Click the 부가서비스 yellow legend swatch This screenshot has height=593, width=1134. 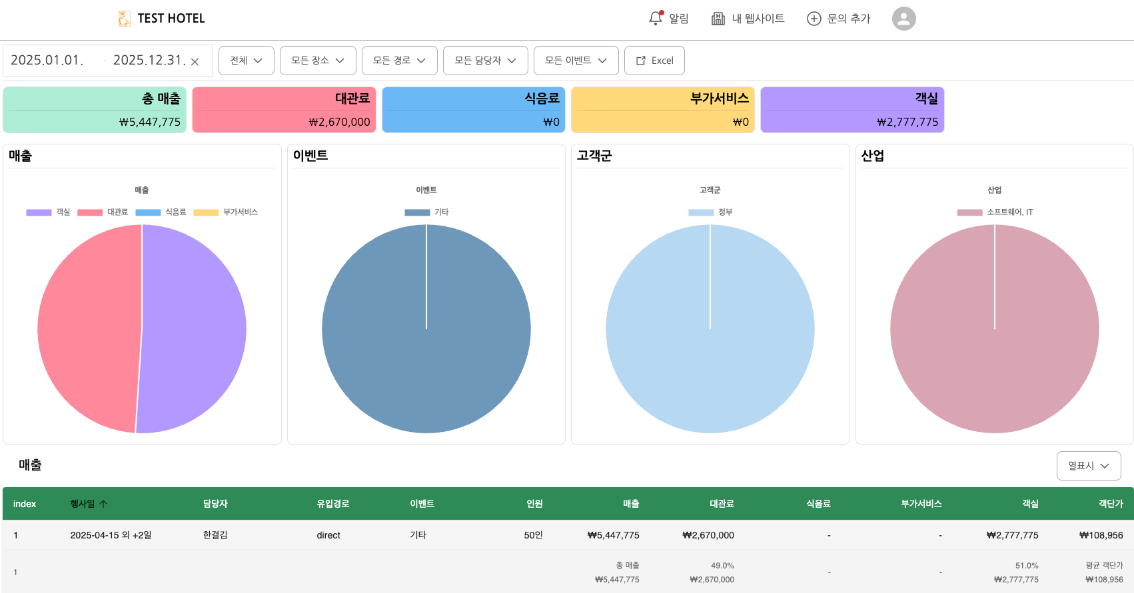tap(206, 212)
